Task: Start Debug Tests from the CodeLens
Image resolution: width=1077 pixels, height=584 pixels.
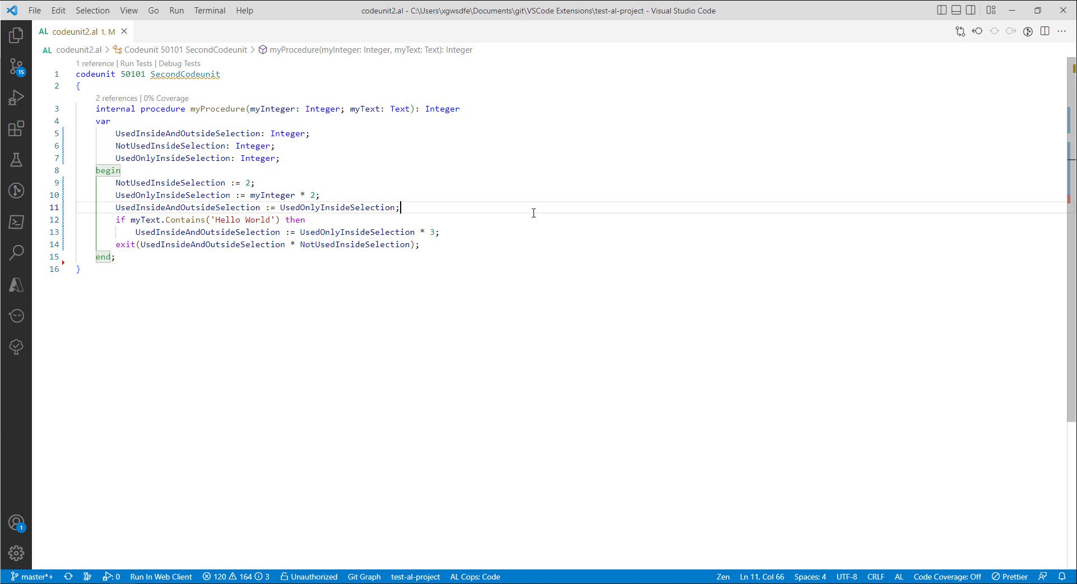Action: (179, 63)
